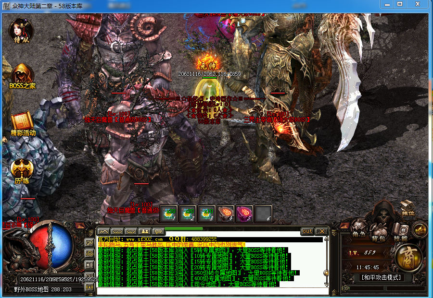Image resolution: width=433 pixels, height=298 pixels.
Task: Select the empty hotbar slot 6
Action: point(264,214)
